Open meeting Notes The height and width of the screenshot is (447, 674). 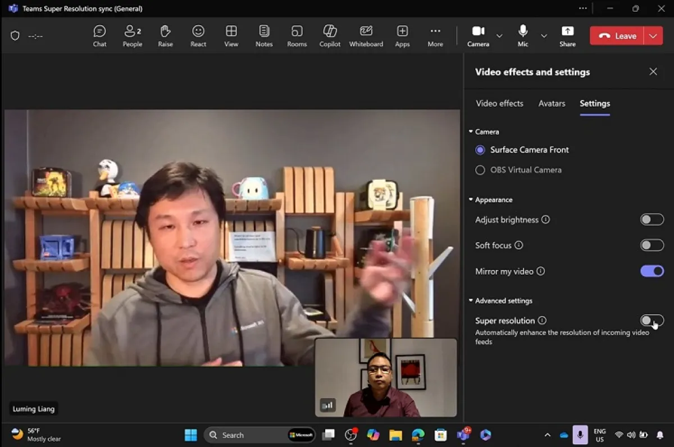[264, 35]
